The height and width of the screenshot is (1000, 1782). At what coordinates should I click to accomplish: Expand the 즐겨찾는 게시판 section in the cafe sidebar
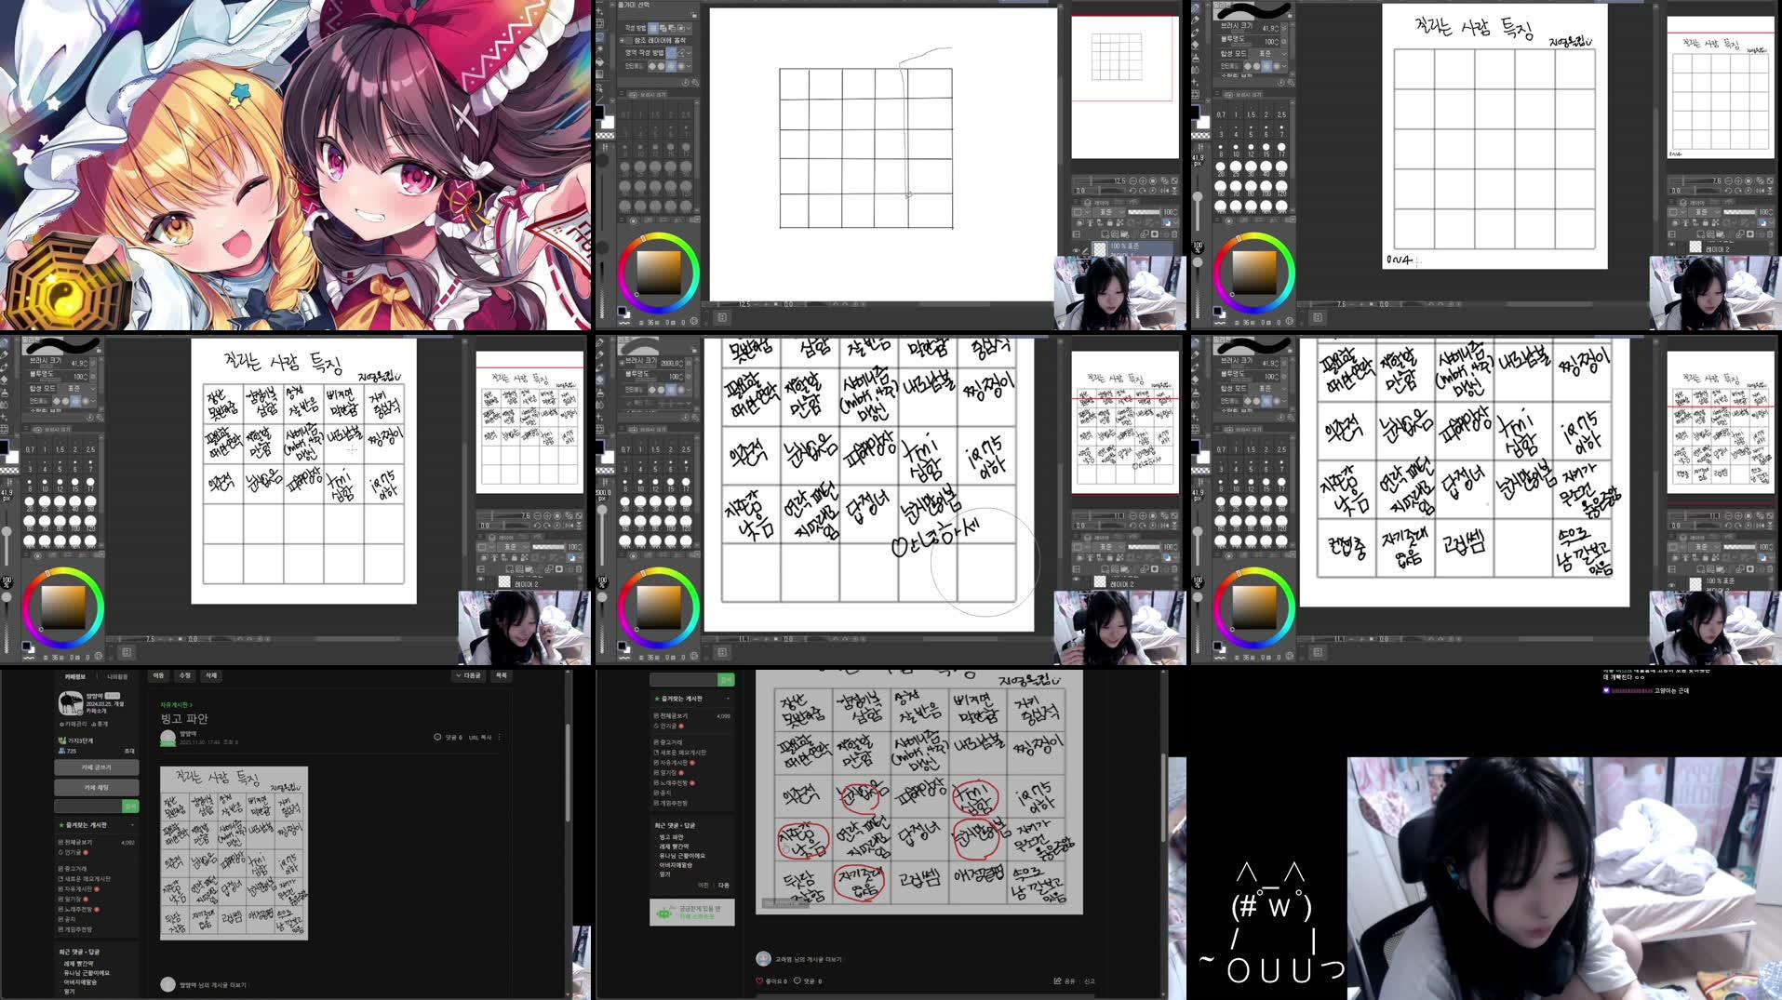[129, 826]
